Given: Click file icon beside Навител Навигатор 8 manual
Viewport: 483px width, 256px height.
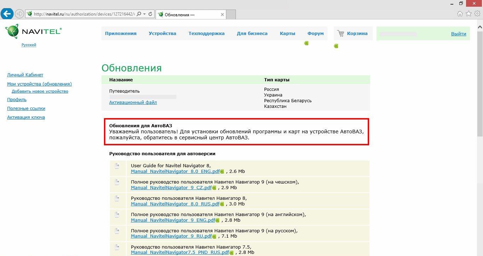Looking at the screenshot, I should (117, 198).
